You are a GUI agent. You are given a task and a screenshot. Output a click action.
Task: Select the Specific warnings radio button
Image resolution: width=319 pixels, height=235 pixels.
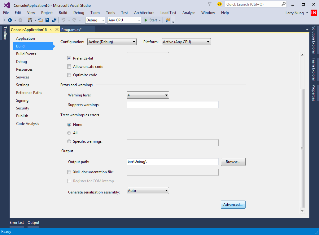coord(69,141)
